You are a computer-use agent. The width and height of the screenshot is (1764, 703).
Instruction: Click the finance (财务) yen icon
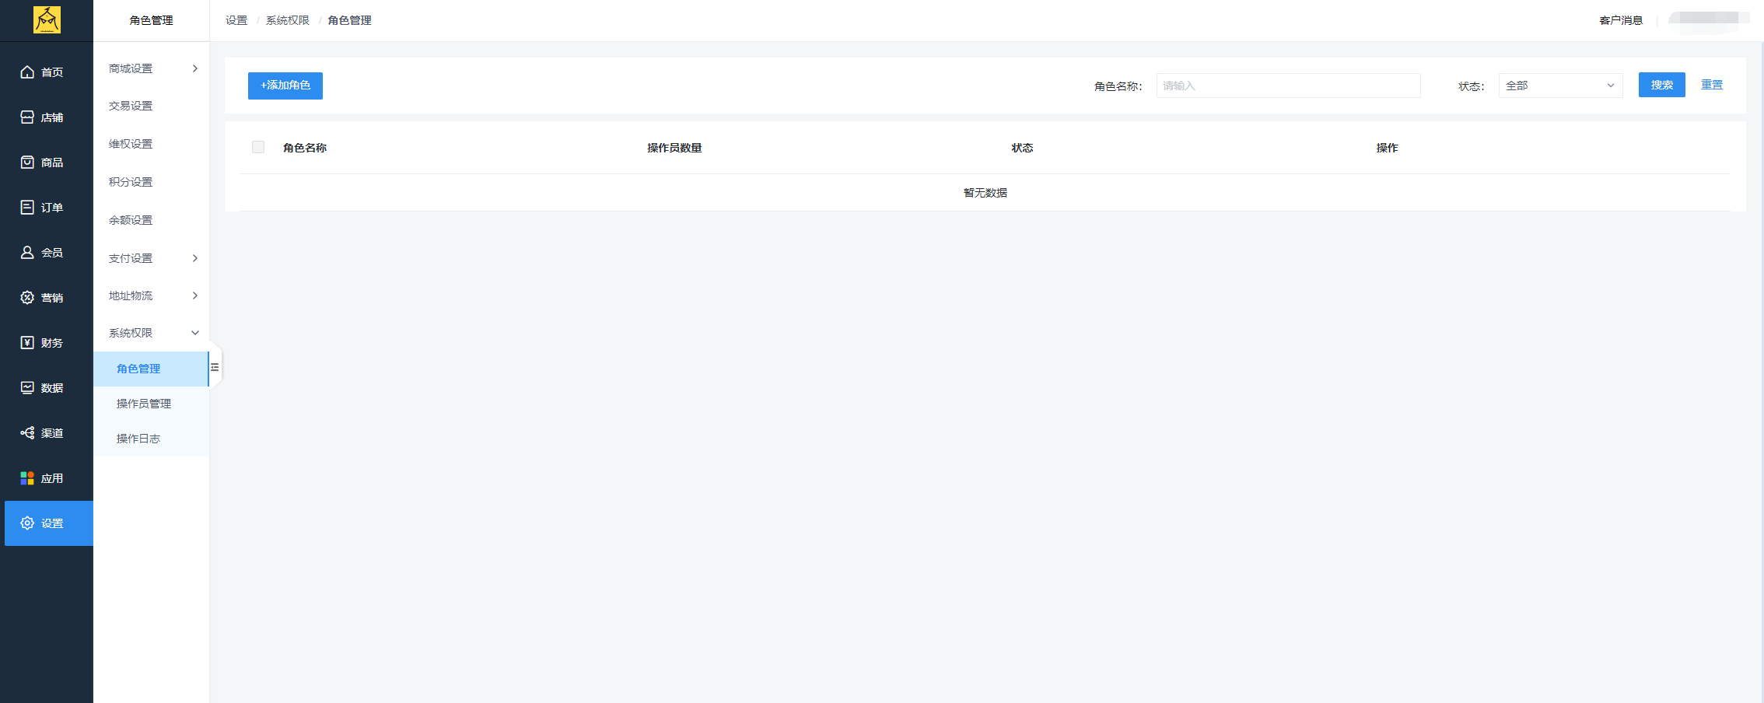click(27, 343)
